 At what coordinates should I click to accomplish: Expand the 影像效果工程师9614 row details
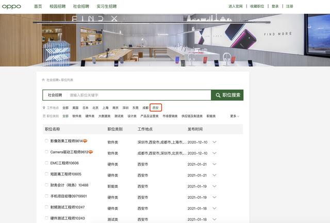(214, 142)
